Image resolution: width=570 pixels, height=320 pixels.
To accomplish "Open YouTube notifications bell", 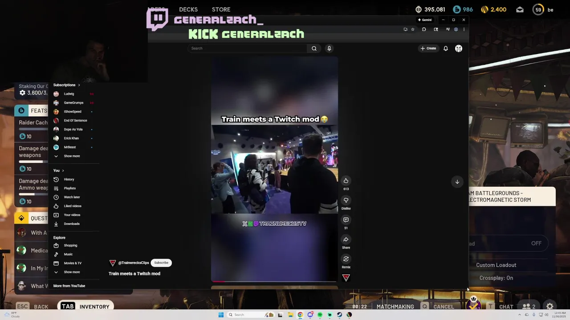I will point(445,48).
